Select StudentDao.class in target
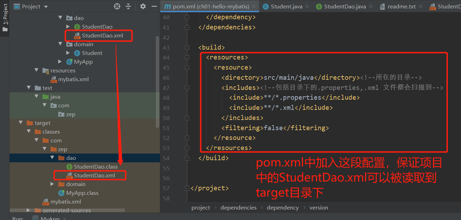 pyautogui.click(x=96, y=166)
